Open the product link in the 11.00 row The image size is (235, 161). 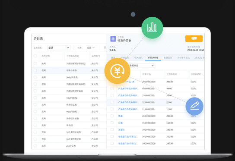click(x=128, y=109)
